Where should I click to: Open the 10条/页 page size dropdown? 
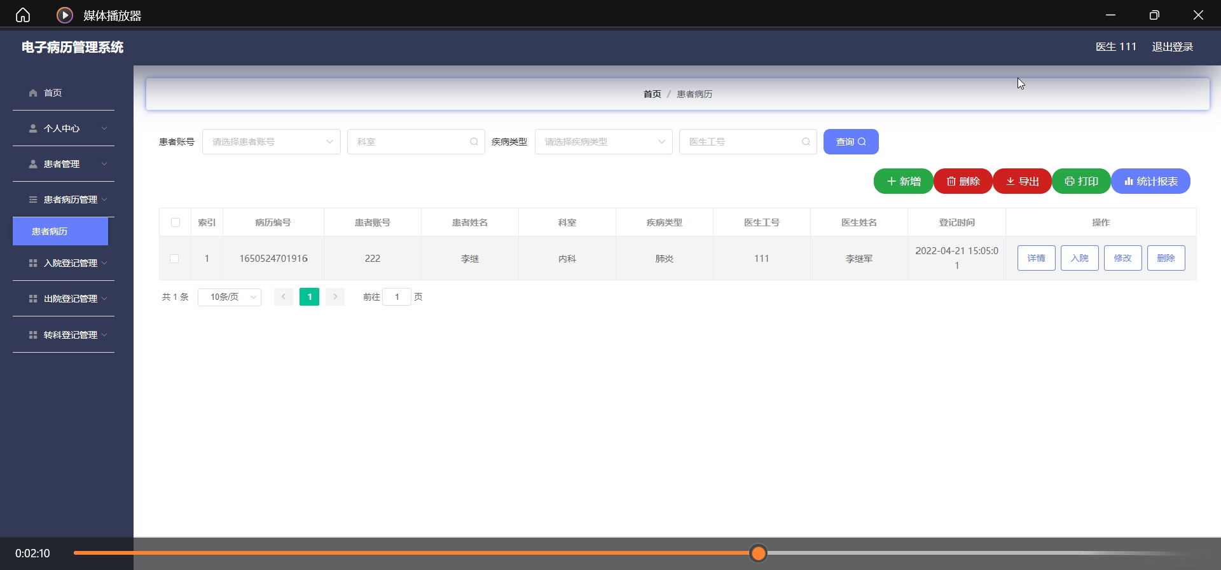click(x=230, y=297)
